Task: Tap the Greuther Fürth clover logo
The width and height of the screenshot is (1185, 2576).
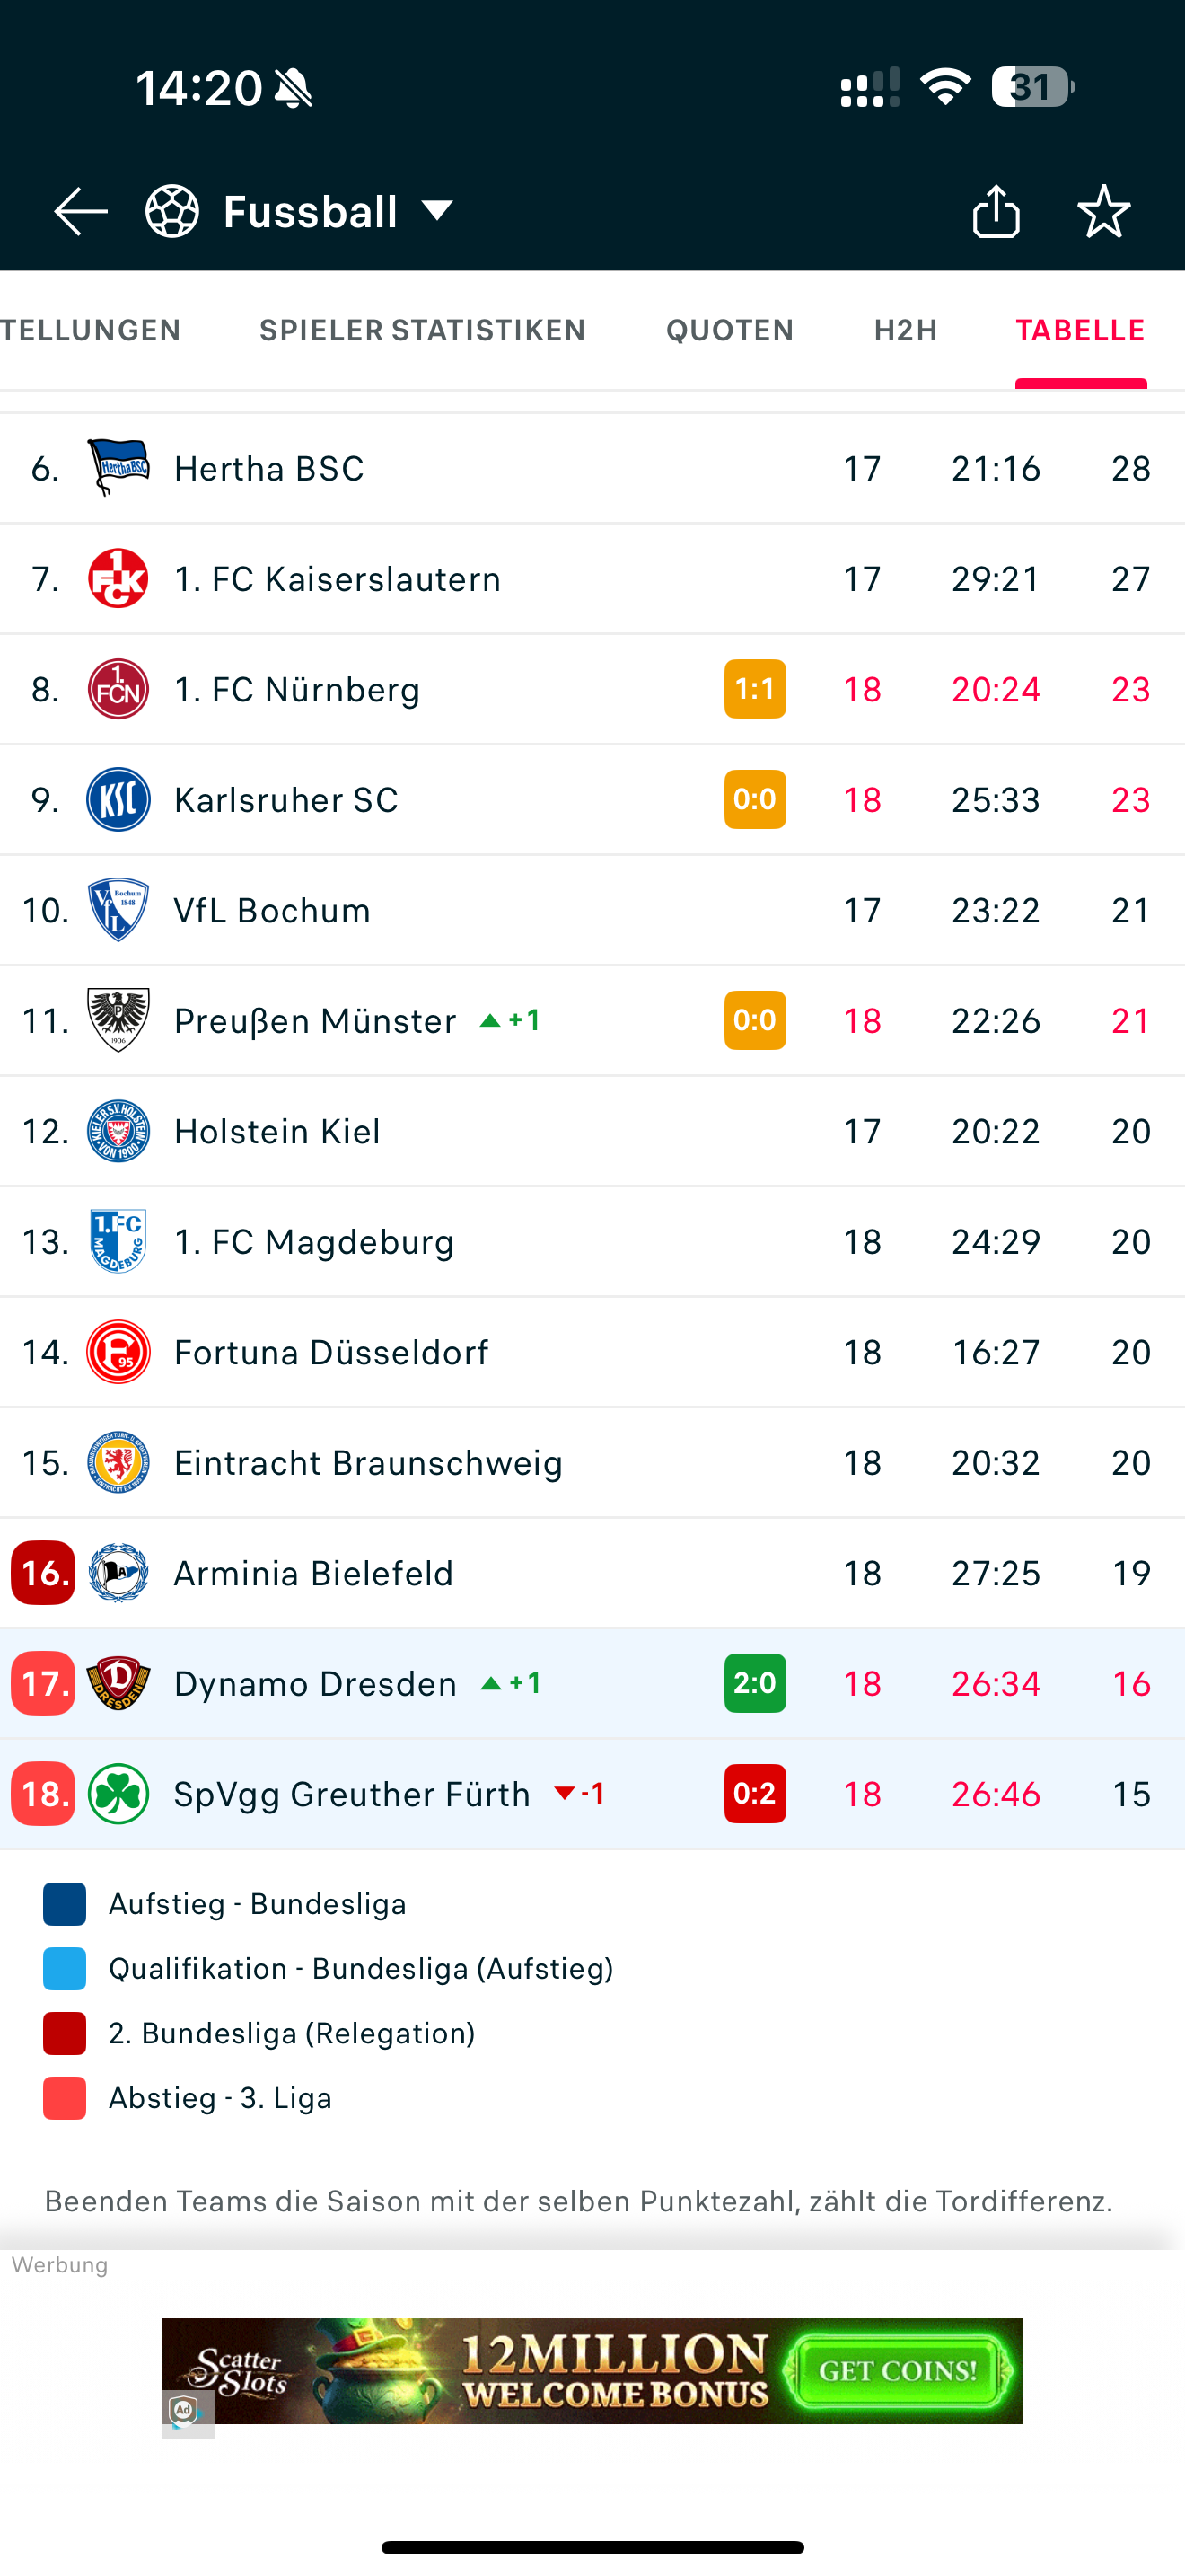Action: [118, 1794]
